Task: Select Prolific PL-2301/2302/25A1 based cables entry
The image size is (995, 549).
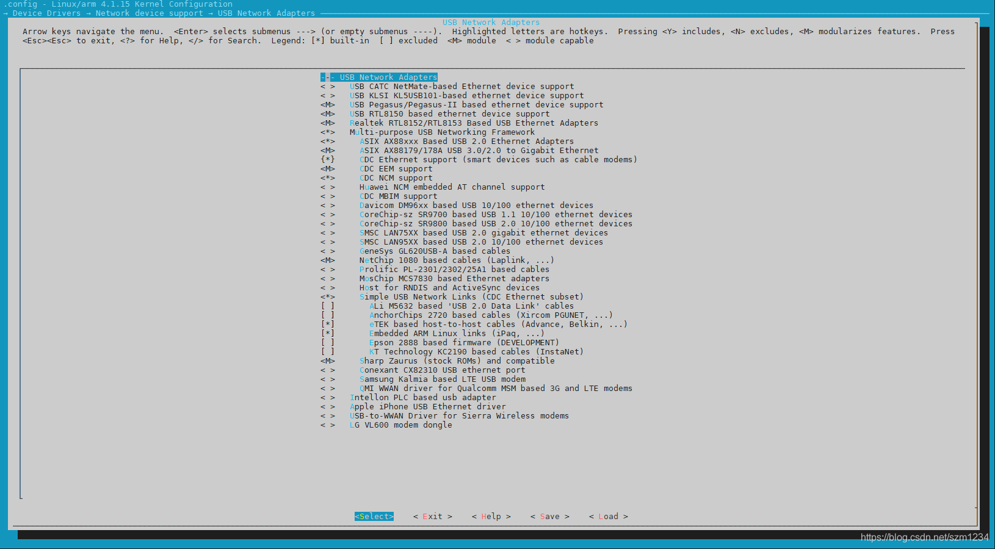Action: pos(455,270)
